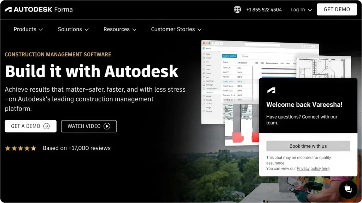Viewport: 362px width, 203px height.
Task: Click the Autodesk logo in chat widget
Action: [x=271, y=90]
